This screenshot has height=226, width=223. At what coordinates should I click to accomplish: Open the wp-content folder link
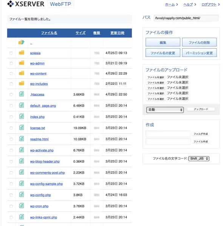[x=38, y=73]
